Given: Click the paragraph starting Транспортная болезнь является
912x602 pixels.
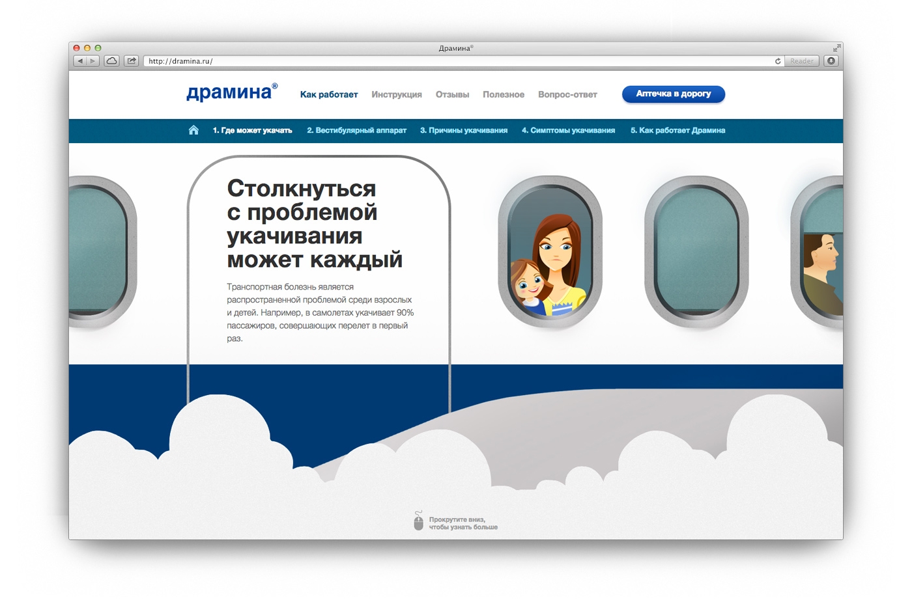Looking at the screenshot, I should tap(321, 312).
